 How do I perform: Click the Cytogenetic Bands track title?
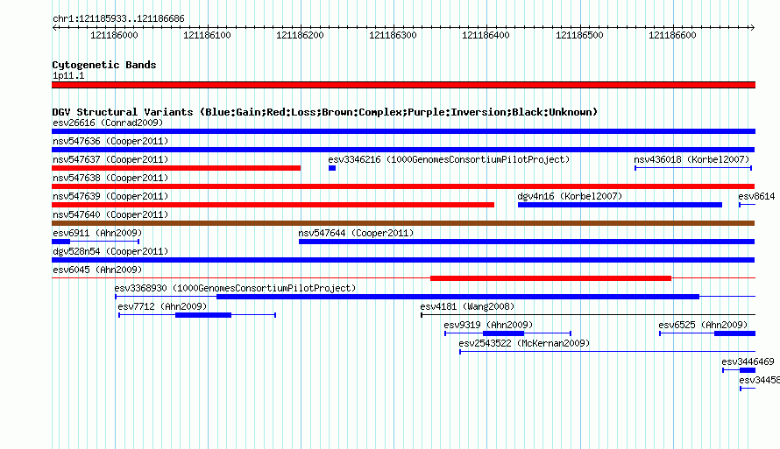point(104,65)
